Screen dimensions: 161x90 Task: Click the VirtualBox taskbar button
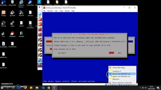[x=54, y=88]
